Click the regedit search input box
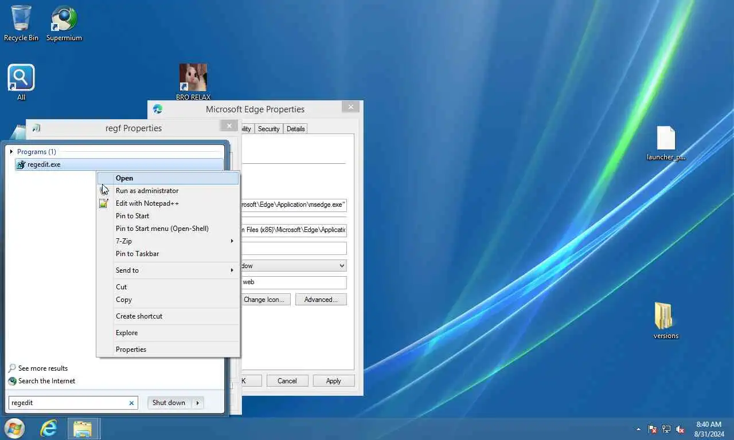 tap(68, 403)
